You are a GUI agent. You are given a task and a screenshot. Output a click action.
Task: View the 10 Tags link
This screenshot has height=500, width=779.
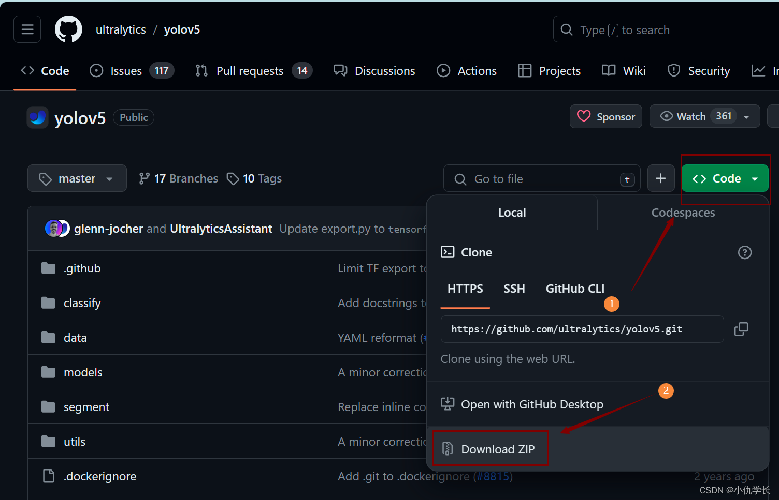tap(254, 178)
